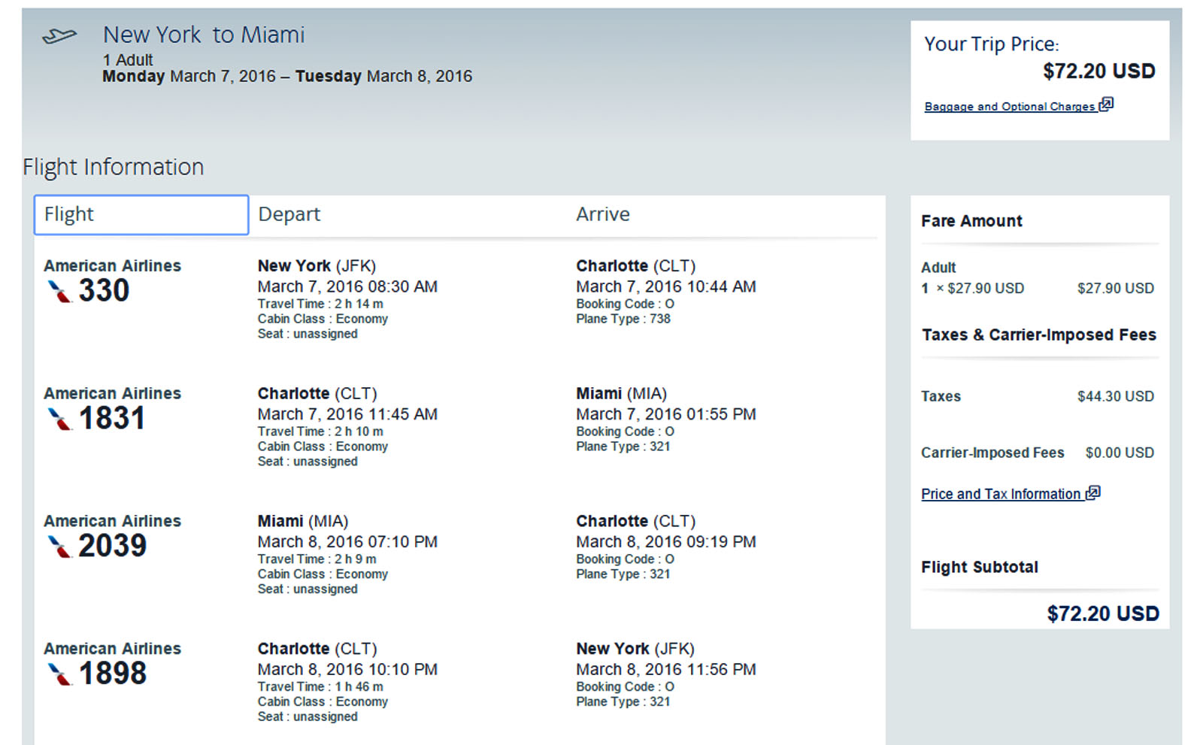Click American Airlines logo next to flight 2039
The image size is (1203, 745).
(59, 547)
